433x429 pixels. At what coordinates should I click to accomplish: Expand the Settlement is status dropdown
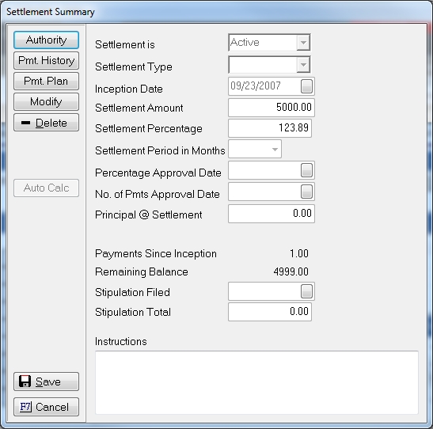point(303,43)
